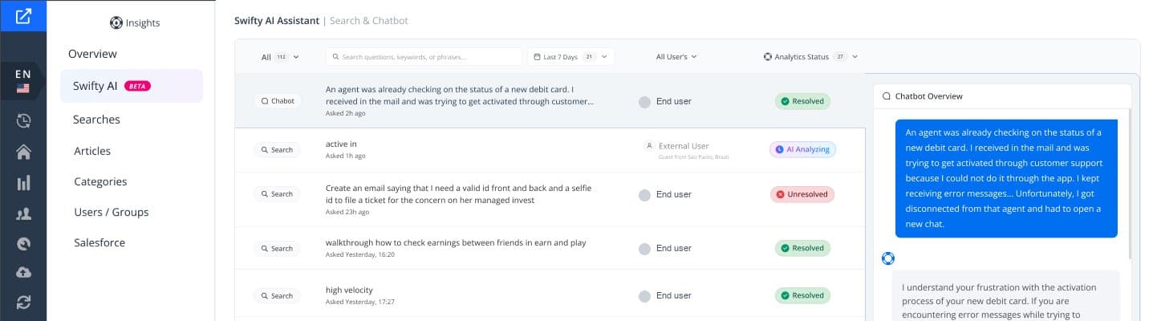The width and height of the screenshot is (1161, 321).
Task: Click the search questions input field
Action: click(424, 57)
